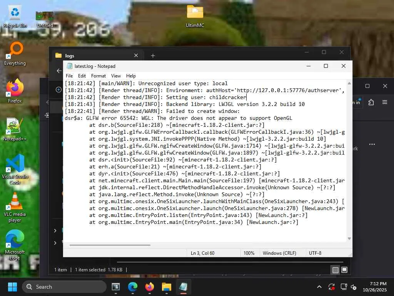Image resolution: width=394 pixels, height=296 pixels.
Task: Click Notepad vertical scrollbar down arrow
Action: (349, 238)
